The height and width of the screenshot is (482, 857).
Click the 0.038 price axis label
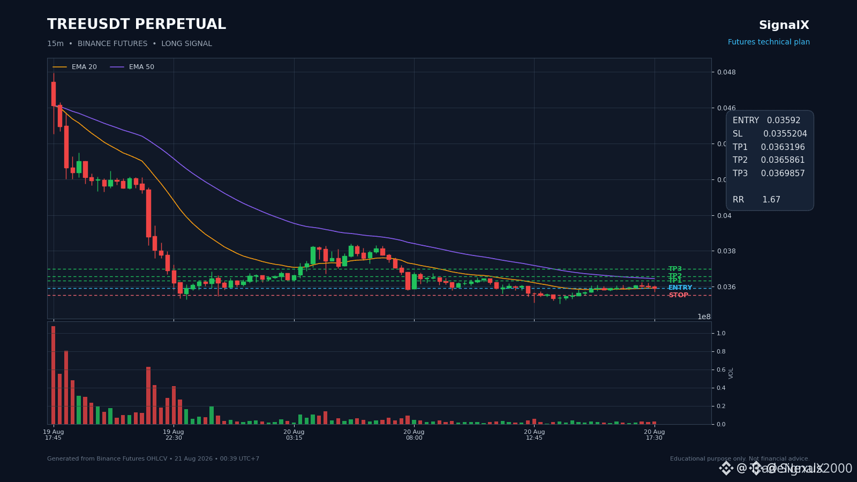click(726, 251)
